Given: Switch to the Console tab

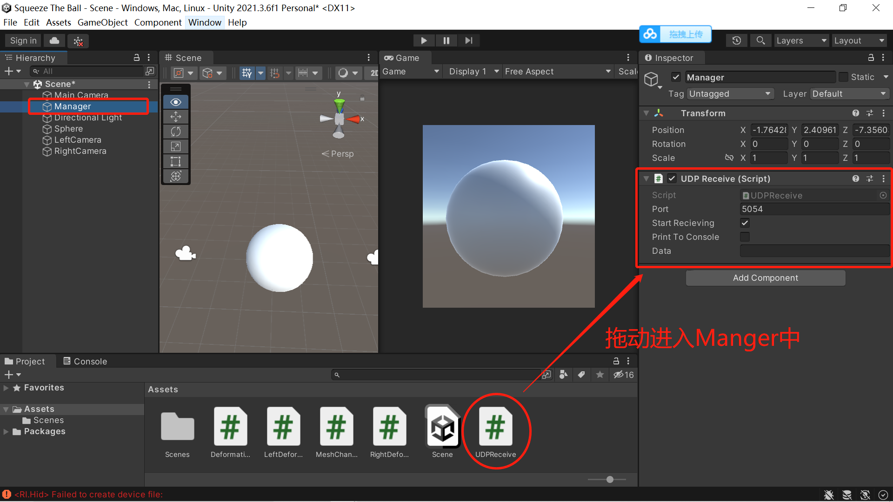Looking at the screenshot, I should 85,361.
